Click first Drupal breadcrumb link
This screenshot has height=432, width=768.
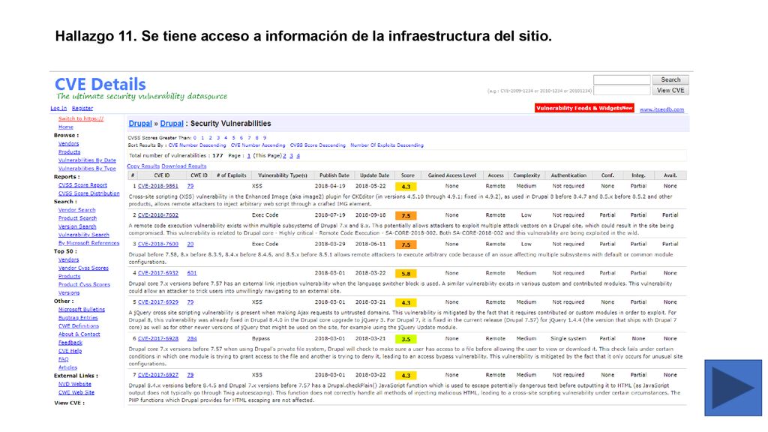tap(140, 124)
